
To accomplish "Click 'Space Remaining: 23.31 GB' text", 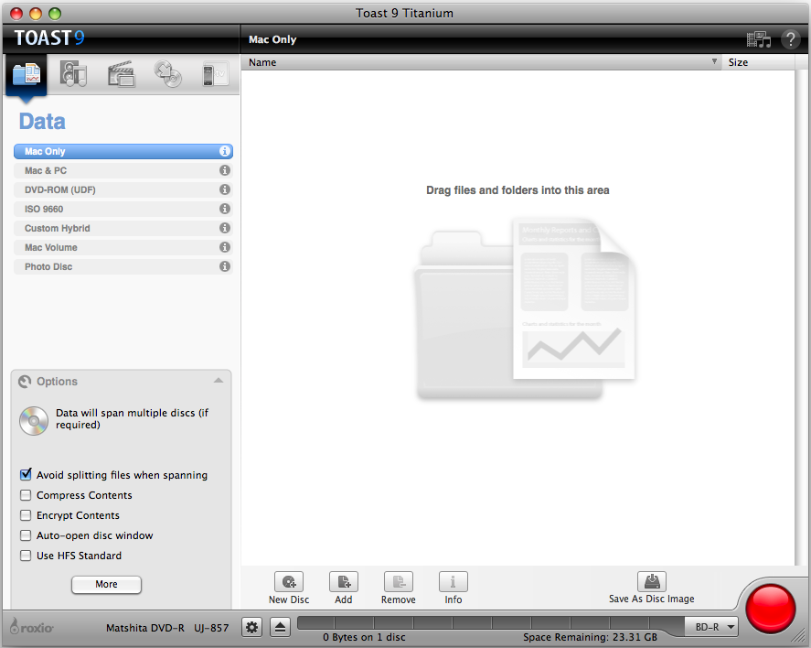I will [590, 637].
